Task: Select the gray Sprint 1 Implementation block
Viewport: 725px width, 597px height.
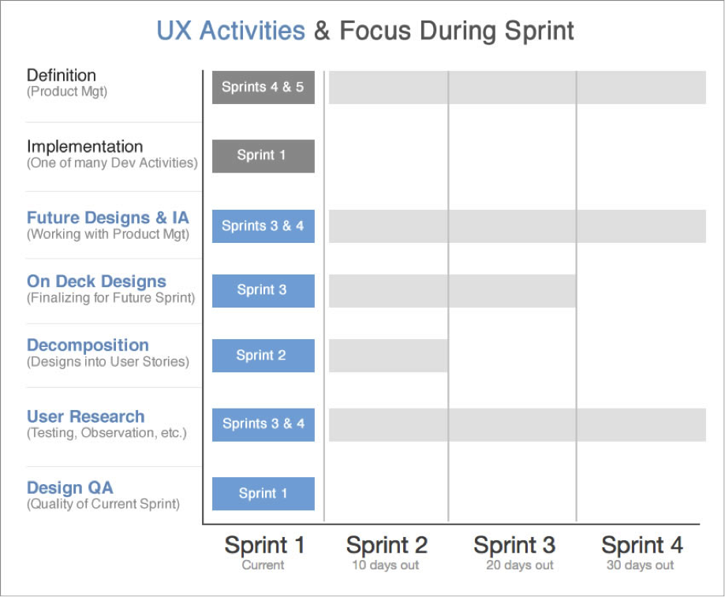Action: (263, 155)
